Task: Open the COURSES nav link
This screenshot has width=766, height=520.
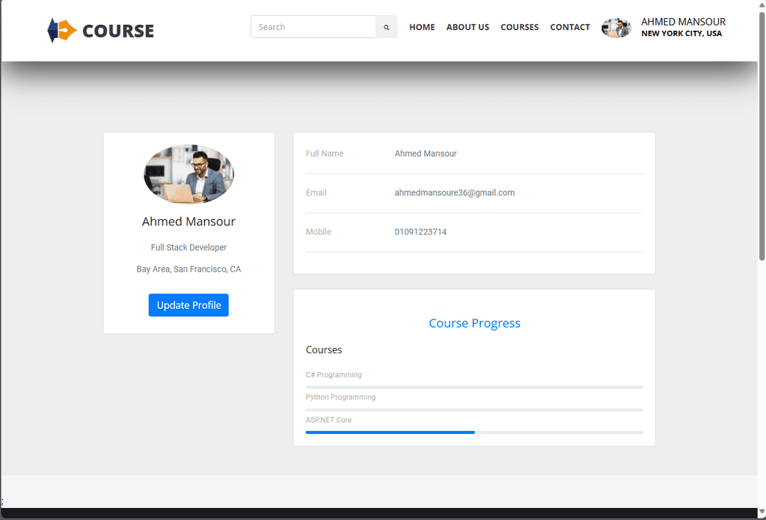Action: (519, 28)
